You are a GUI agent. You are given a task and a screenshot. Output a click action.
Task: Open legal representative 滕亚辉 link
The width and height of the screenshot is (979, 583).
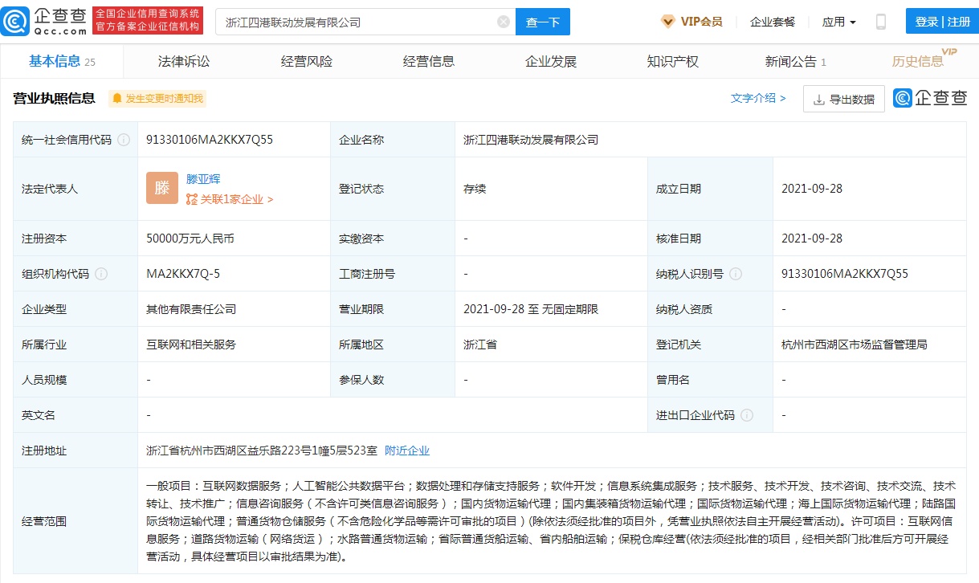[203, 179]
